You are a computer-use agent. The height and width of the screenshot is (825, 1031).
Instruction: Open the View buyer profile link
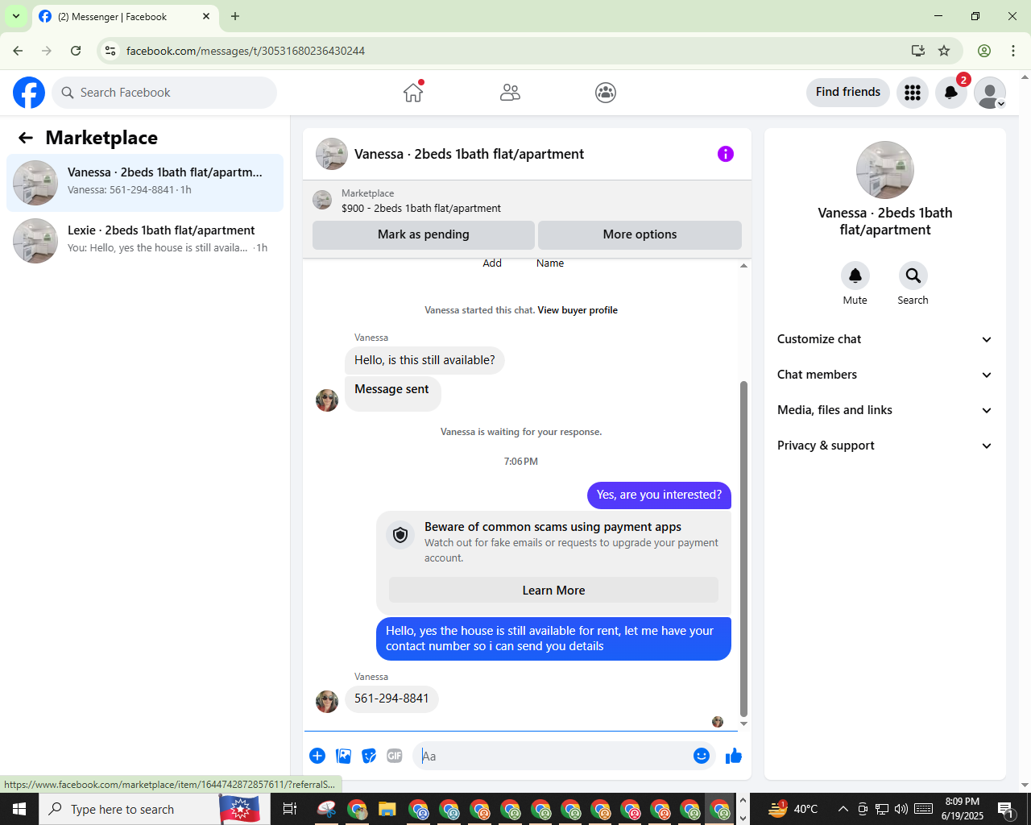[578, 310]
